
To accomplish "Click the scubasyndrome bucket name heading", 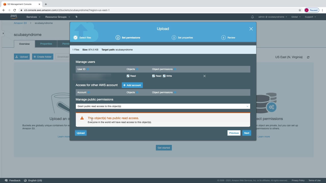I will [x=28, y=35].
